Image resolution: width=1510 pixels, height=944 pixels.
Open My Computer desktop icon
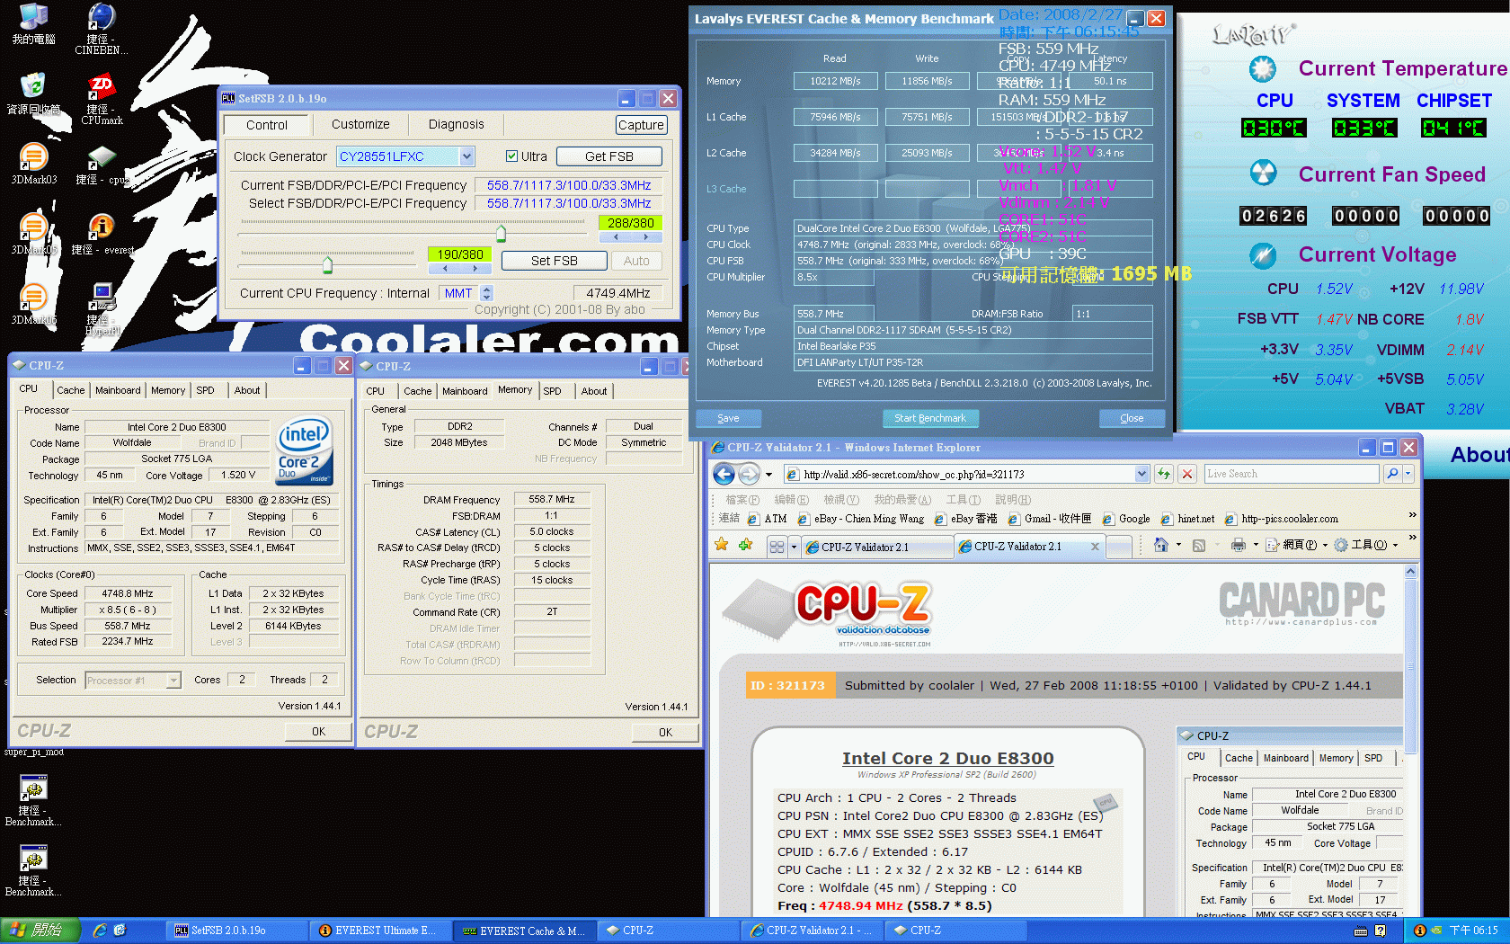coord(33,24)
